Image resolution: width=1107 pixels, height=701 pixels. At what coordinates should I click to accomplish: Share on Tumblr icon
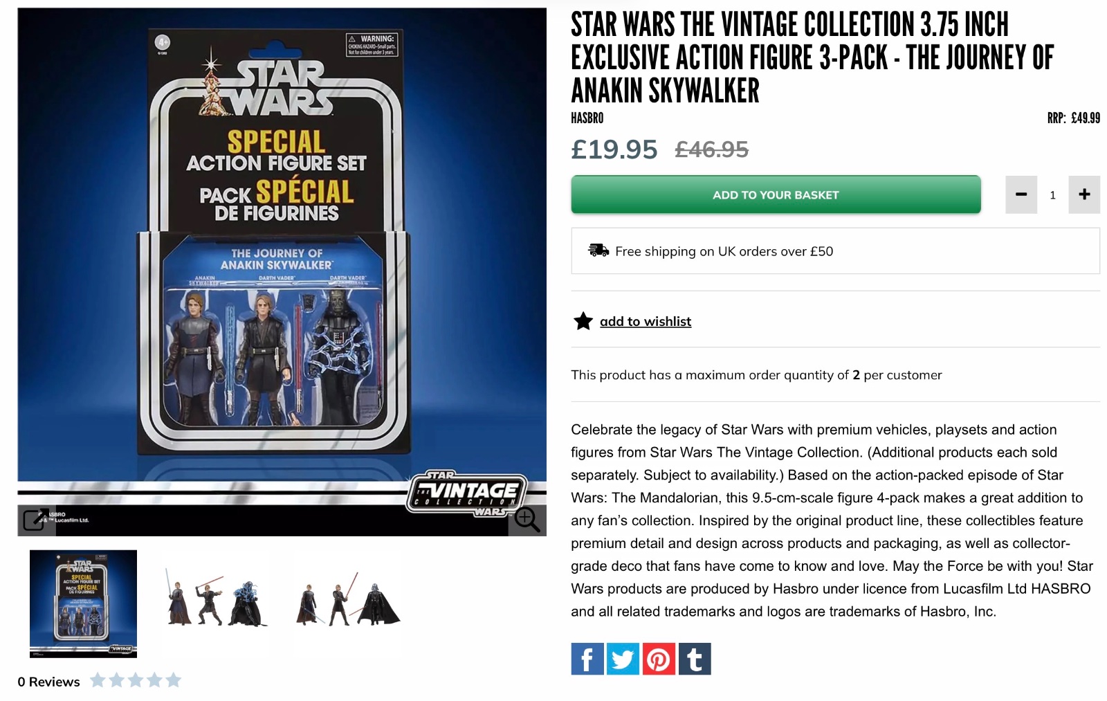coord(695,659)
